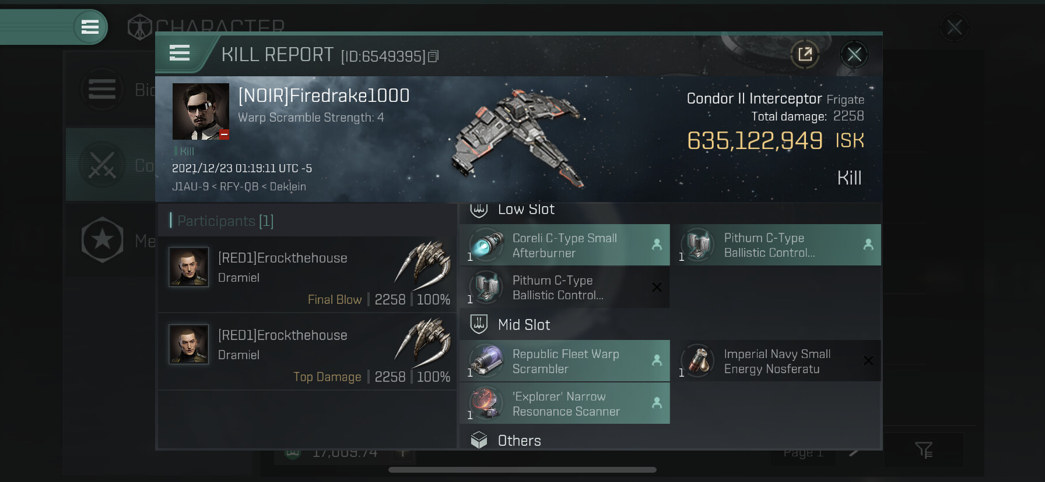1045x482 pixels.
Task: Select the destroyed Pithum C-Type Ballistic Control row
Action: tap(565, 288)
